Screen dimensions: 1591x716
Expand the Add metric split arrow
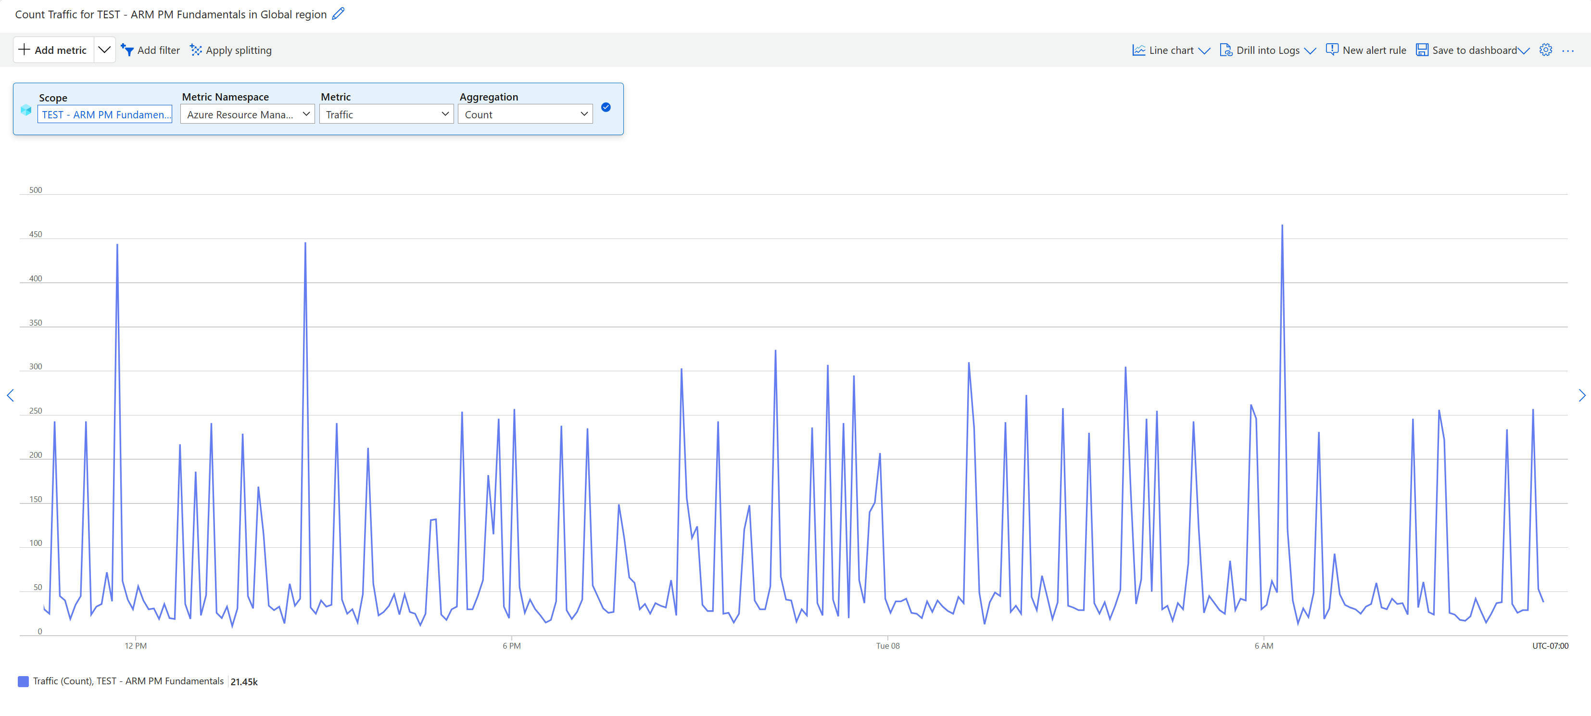tap(104, 50)
